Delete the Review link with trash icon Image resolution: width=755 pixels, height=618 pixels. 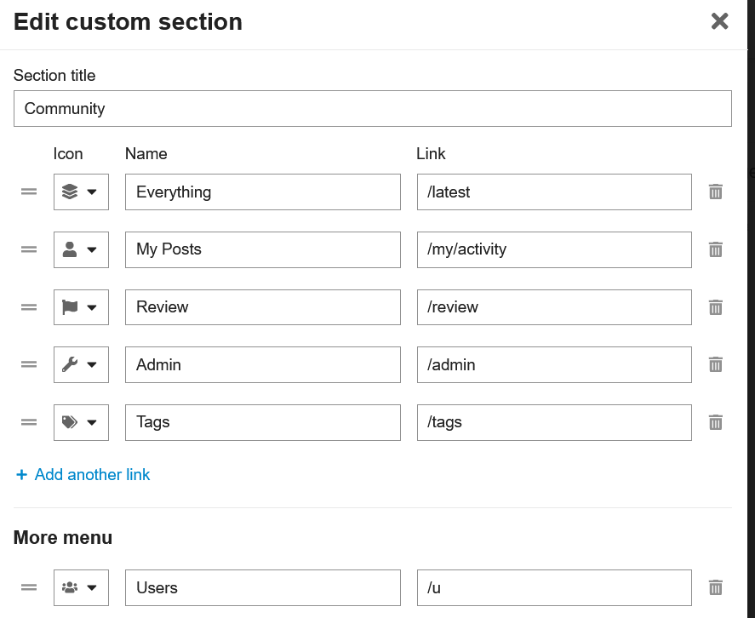pos(716,306)
